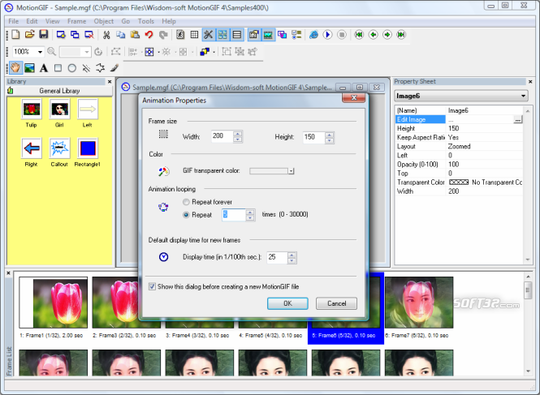
Task: Uncheck Show this dialog before creating
Action: pos(152,286)
